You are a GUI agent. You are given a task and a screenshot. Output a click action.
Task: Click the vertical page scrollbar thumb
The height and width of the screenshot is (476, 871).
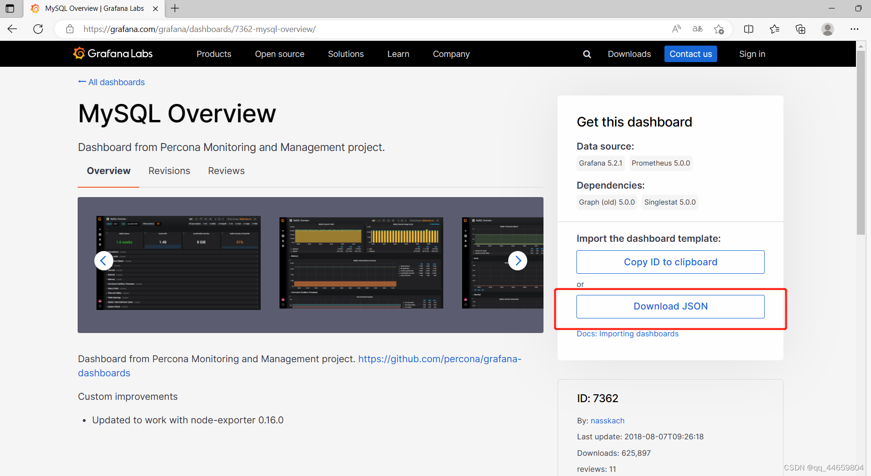pos(861,143)
